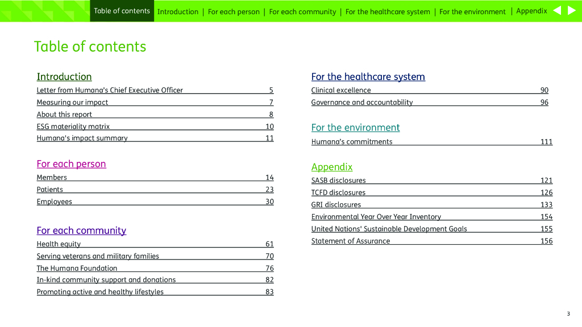Open Humana's impact summary entry
Viewport: 582px width, 327px height.
(x=155, y=138)
